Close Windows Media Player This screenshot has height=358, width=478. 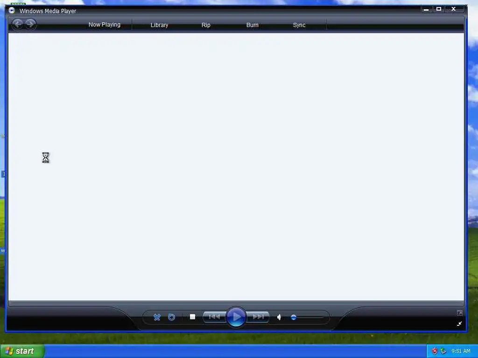pyautogui.click(x=453, y=9)
